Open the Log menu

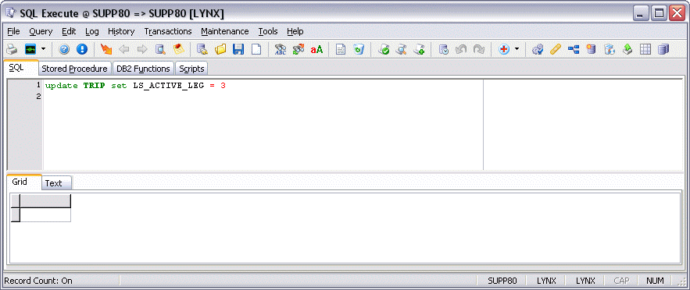coord(92,31)
